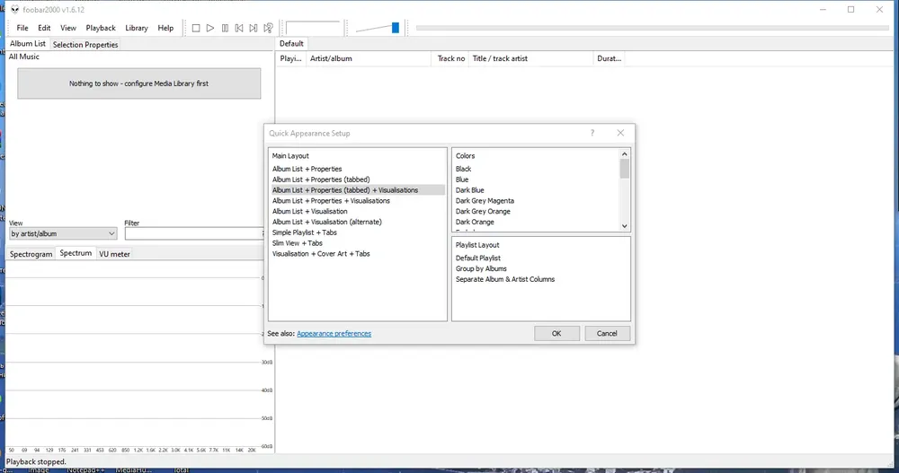The image size is (899, 473).
Task: Choose Group by Albums playlist layout
Action: [x=481, y=268]
